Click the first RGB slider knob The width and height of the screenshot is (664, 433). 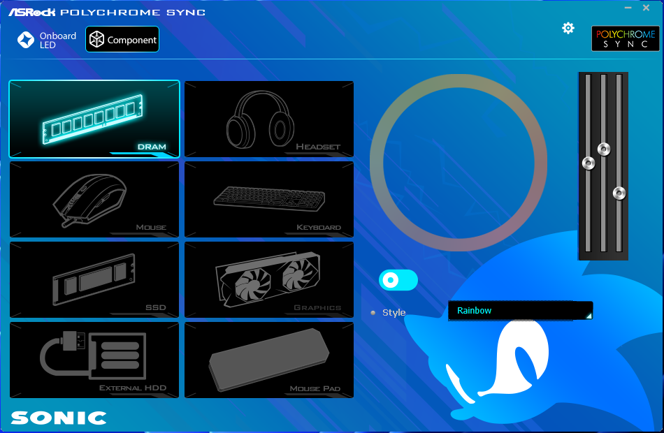pyautogui.click(x=589, y=163)
